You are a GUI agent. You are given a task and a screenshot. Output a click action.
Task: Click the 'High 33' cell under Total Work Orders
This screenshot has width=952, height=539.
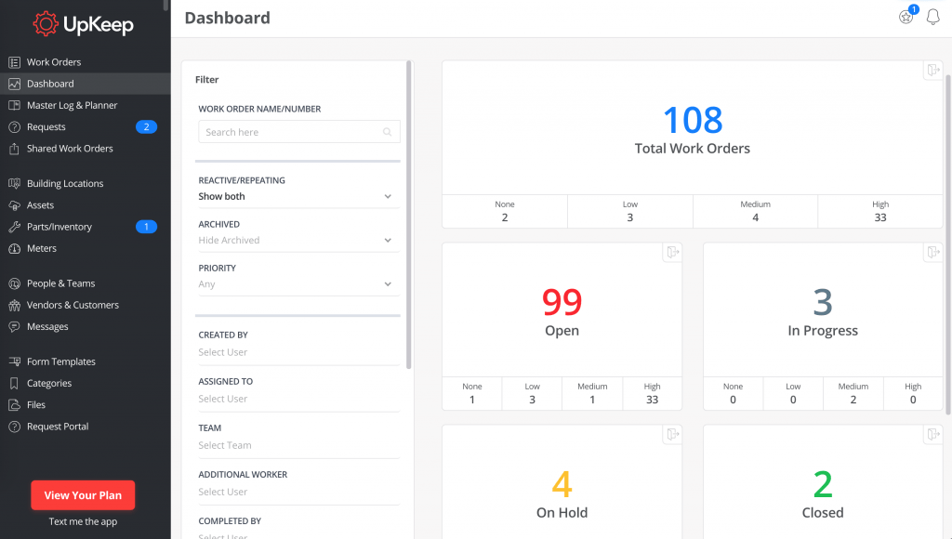[880, 211]
